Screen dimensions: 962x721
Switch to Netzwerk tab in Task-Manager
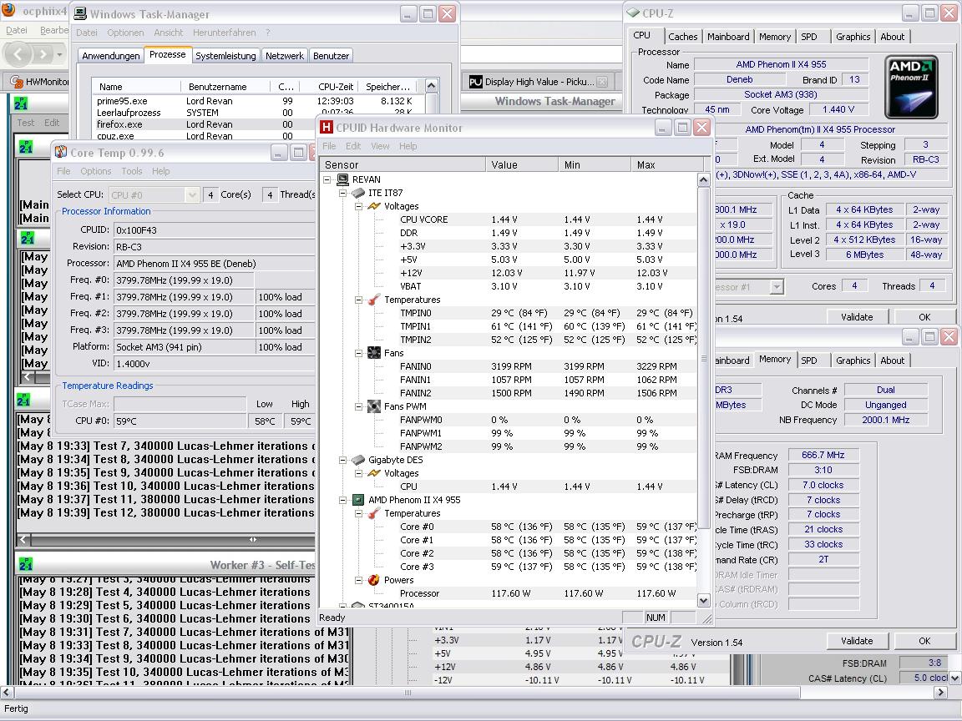tap(285, 56)
